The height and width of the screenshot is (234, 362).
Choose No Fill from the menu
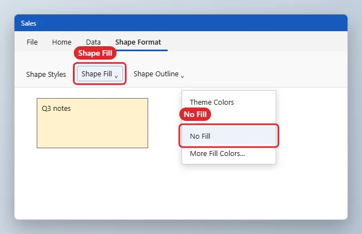[229, 136]
